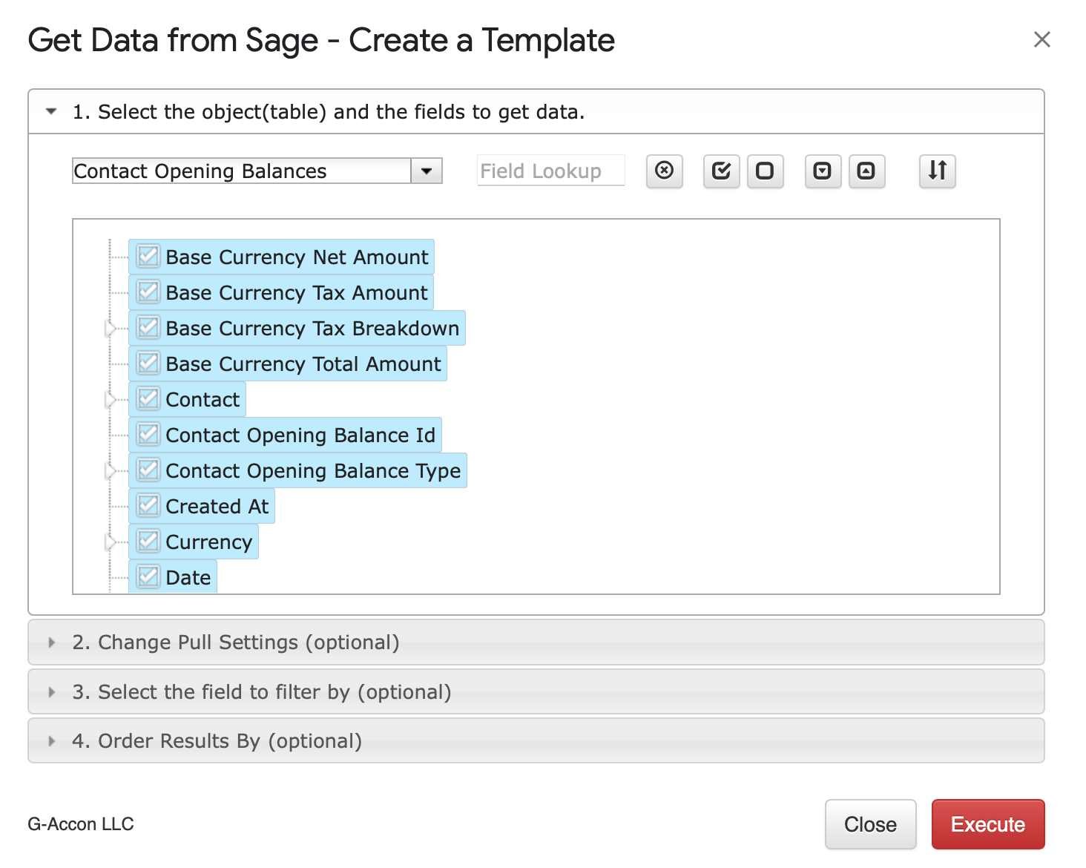Select the Contact Opening Balance Id label
This screenshot has height=868, width=1086.
[300, 435]
